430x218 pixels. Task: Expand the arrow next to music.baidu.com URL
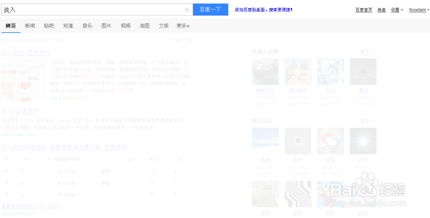pos(40,213)
